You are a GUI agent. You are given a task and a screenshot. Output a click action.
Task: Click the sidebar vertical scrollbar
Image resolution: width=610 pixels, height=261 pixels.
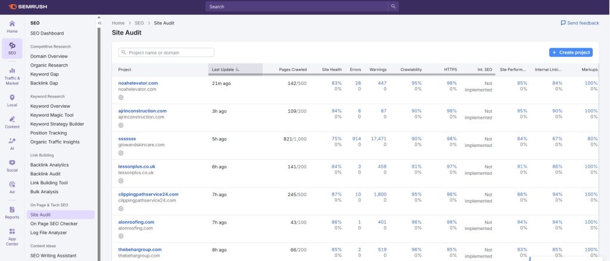[x=98, y=143]
